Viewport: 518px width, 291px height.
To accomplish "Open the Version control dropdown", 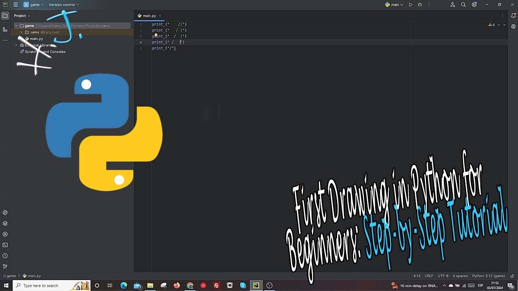I will pos(64,4).
